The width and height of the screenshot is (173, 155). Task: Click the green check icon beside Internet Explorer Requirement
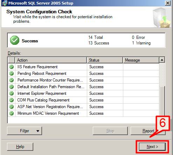point(12,93)
